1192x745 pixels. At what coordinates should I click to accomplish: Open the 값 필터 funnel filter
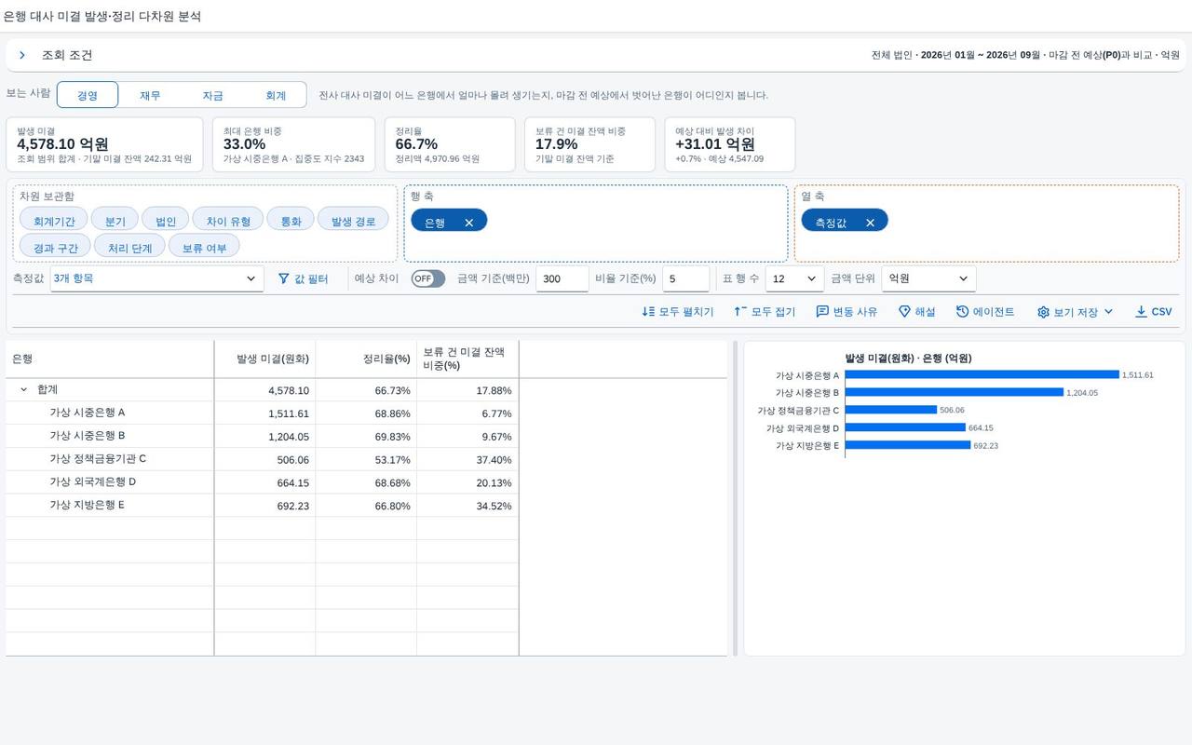tap(303, 278)
